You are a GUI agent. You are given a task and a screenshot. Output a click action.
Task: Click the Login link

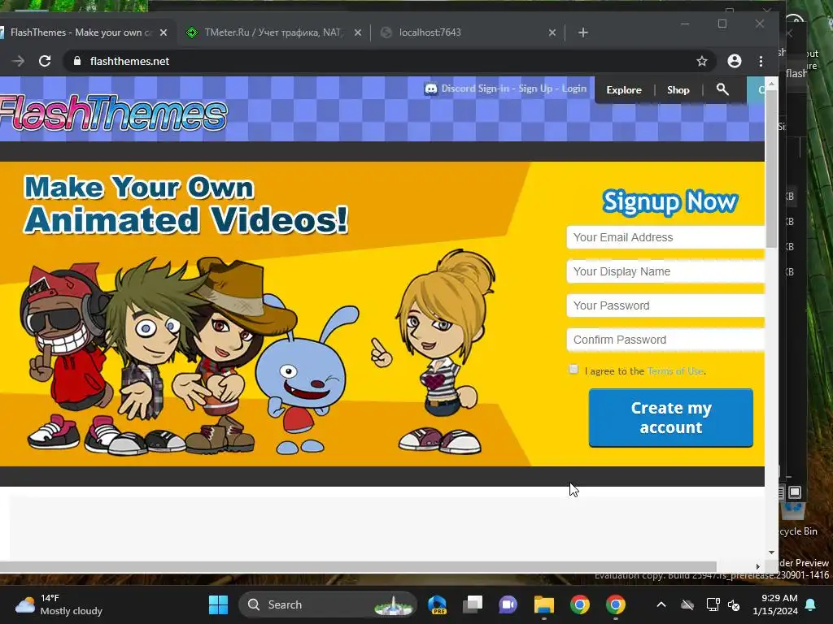(x=574, y=89)
